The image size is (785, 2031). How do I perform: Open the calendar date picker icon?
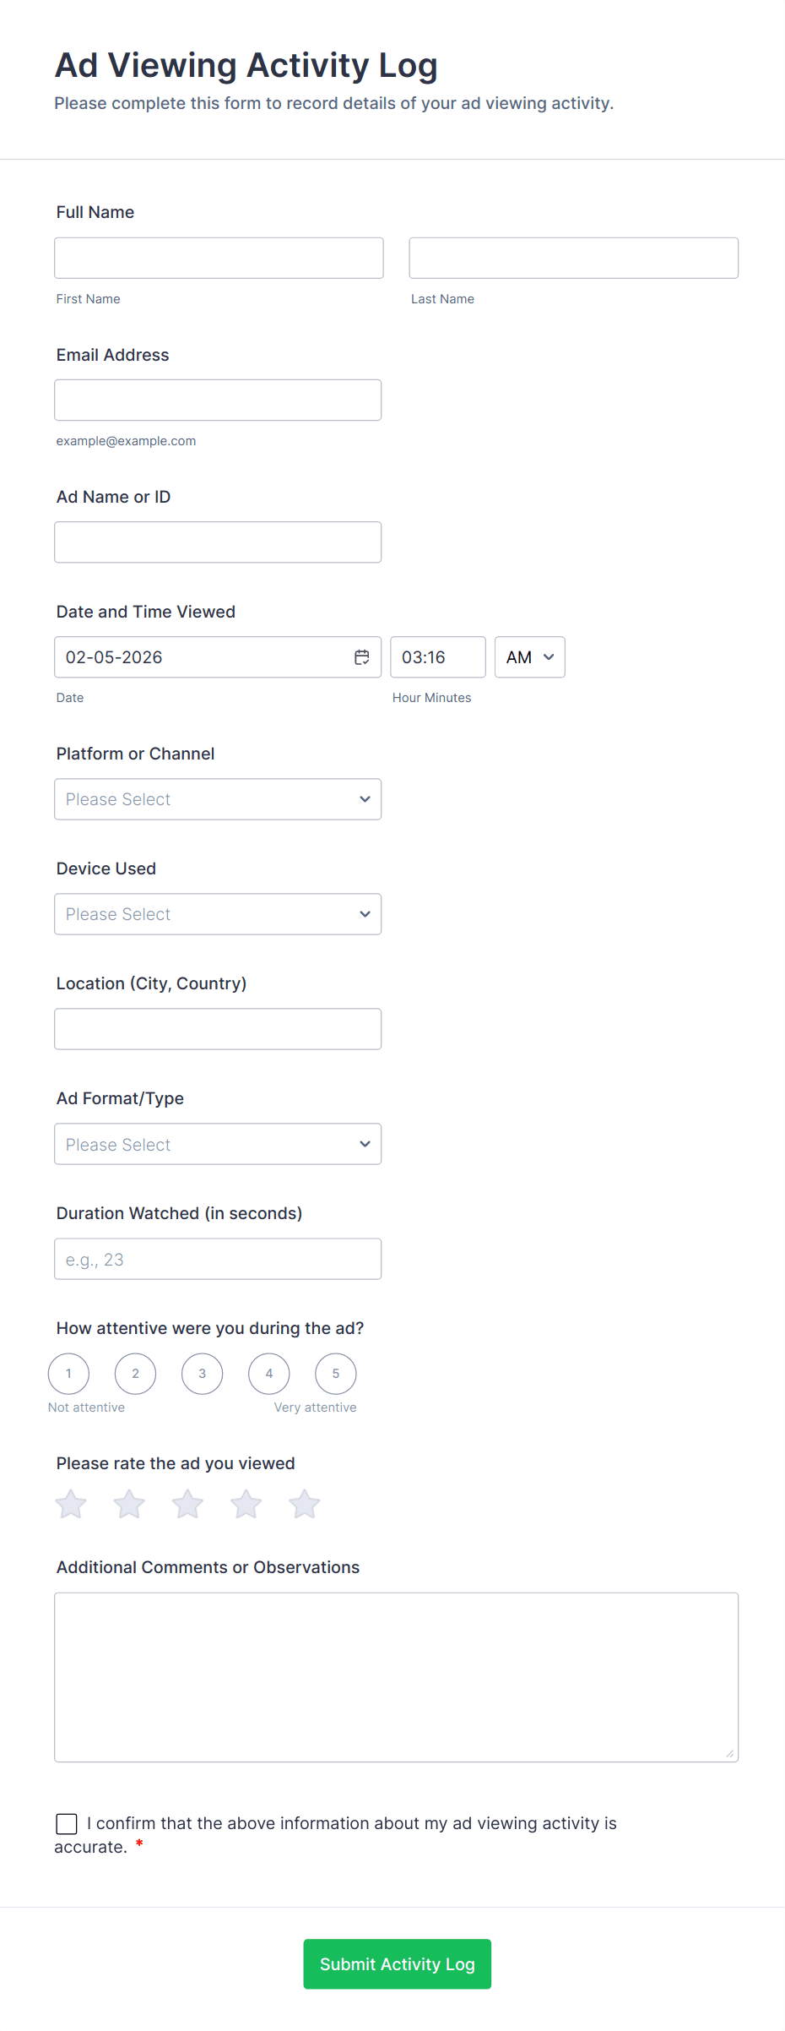(x=361, y=657)
